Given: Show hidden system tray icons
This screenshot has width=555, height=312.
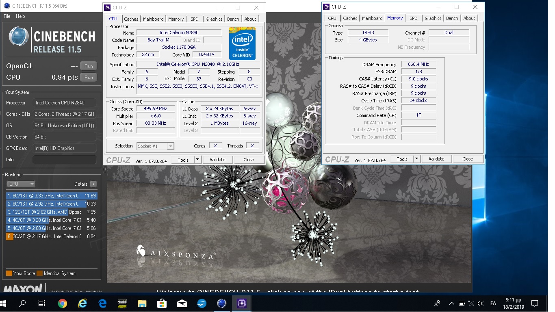Looking at the screenshot, I should (x=452, y=303).
